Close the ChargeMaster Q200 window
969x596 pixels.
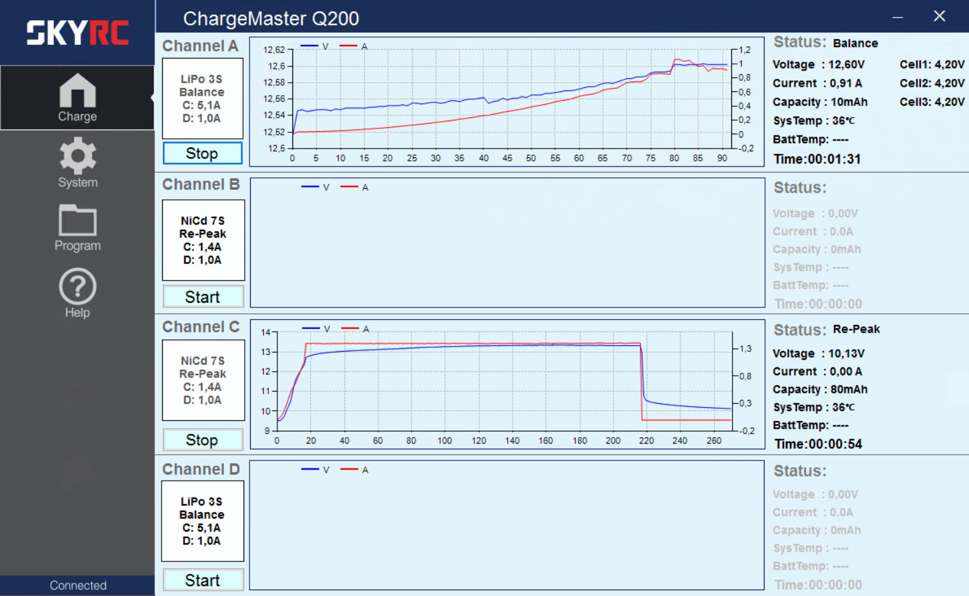pos(939,16)
